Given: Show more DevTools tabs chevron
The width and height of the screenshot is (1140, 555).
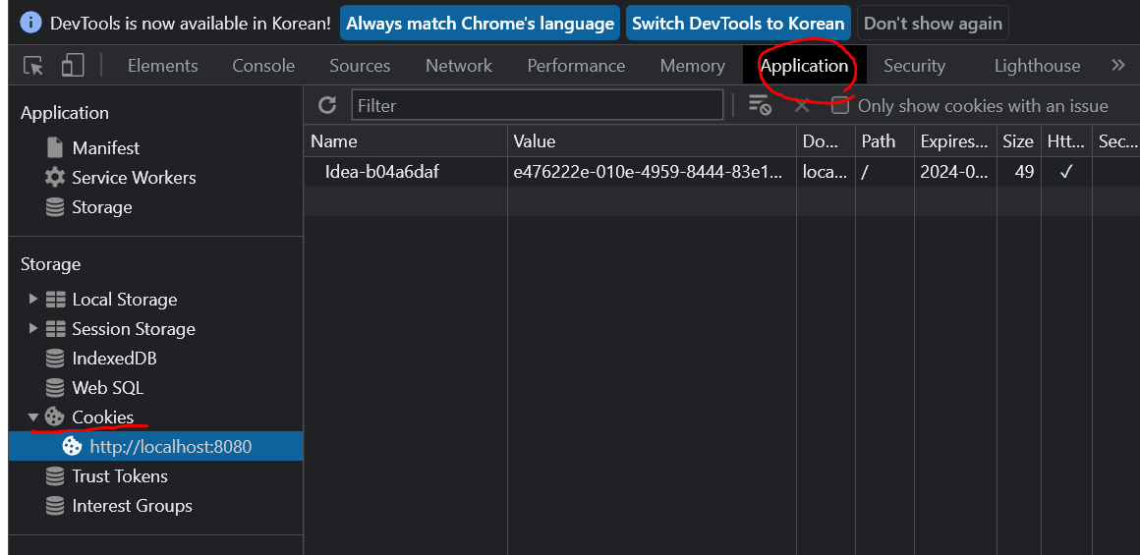Looking at the screenshot, I should point(1119,66).
